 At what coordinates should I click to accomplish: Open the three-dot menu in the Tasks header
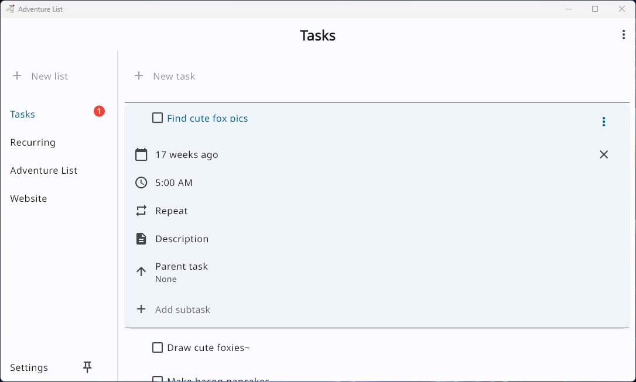pos(624,35)
